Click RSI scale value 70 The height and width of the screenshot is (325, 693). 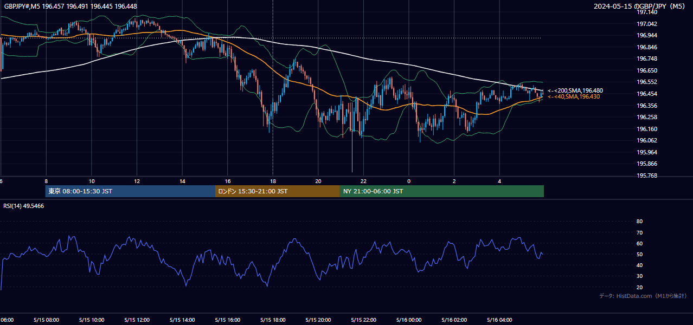pyautogui.click(x=640, y=232)
